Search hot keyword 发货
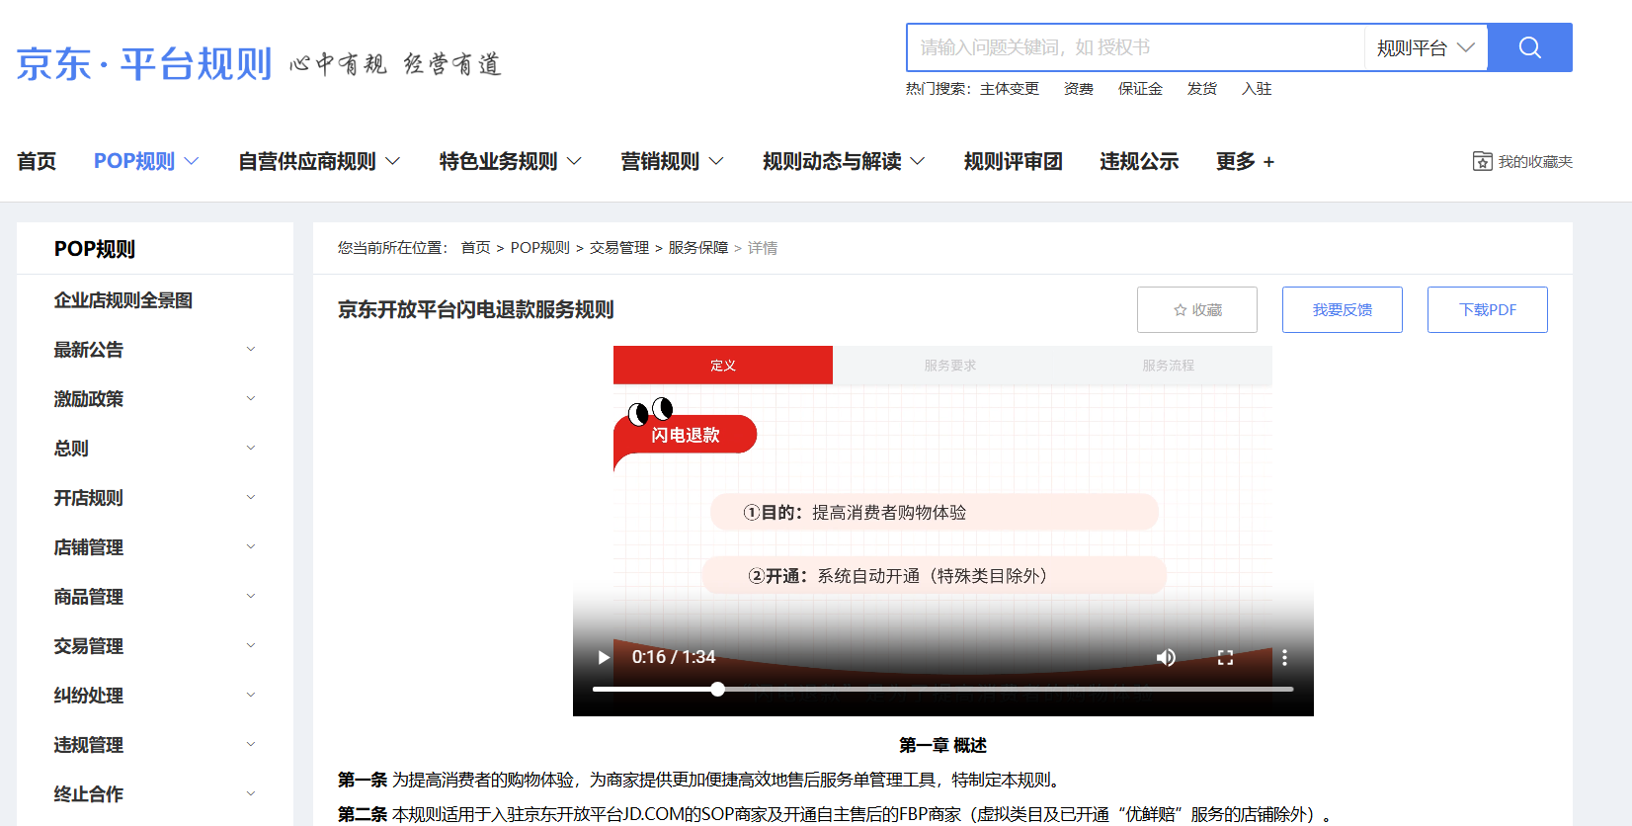Image resolution: width=1632 pixels, height=826 pixels. [1202, 89]
